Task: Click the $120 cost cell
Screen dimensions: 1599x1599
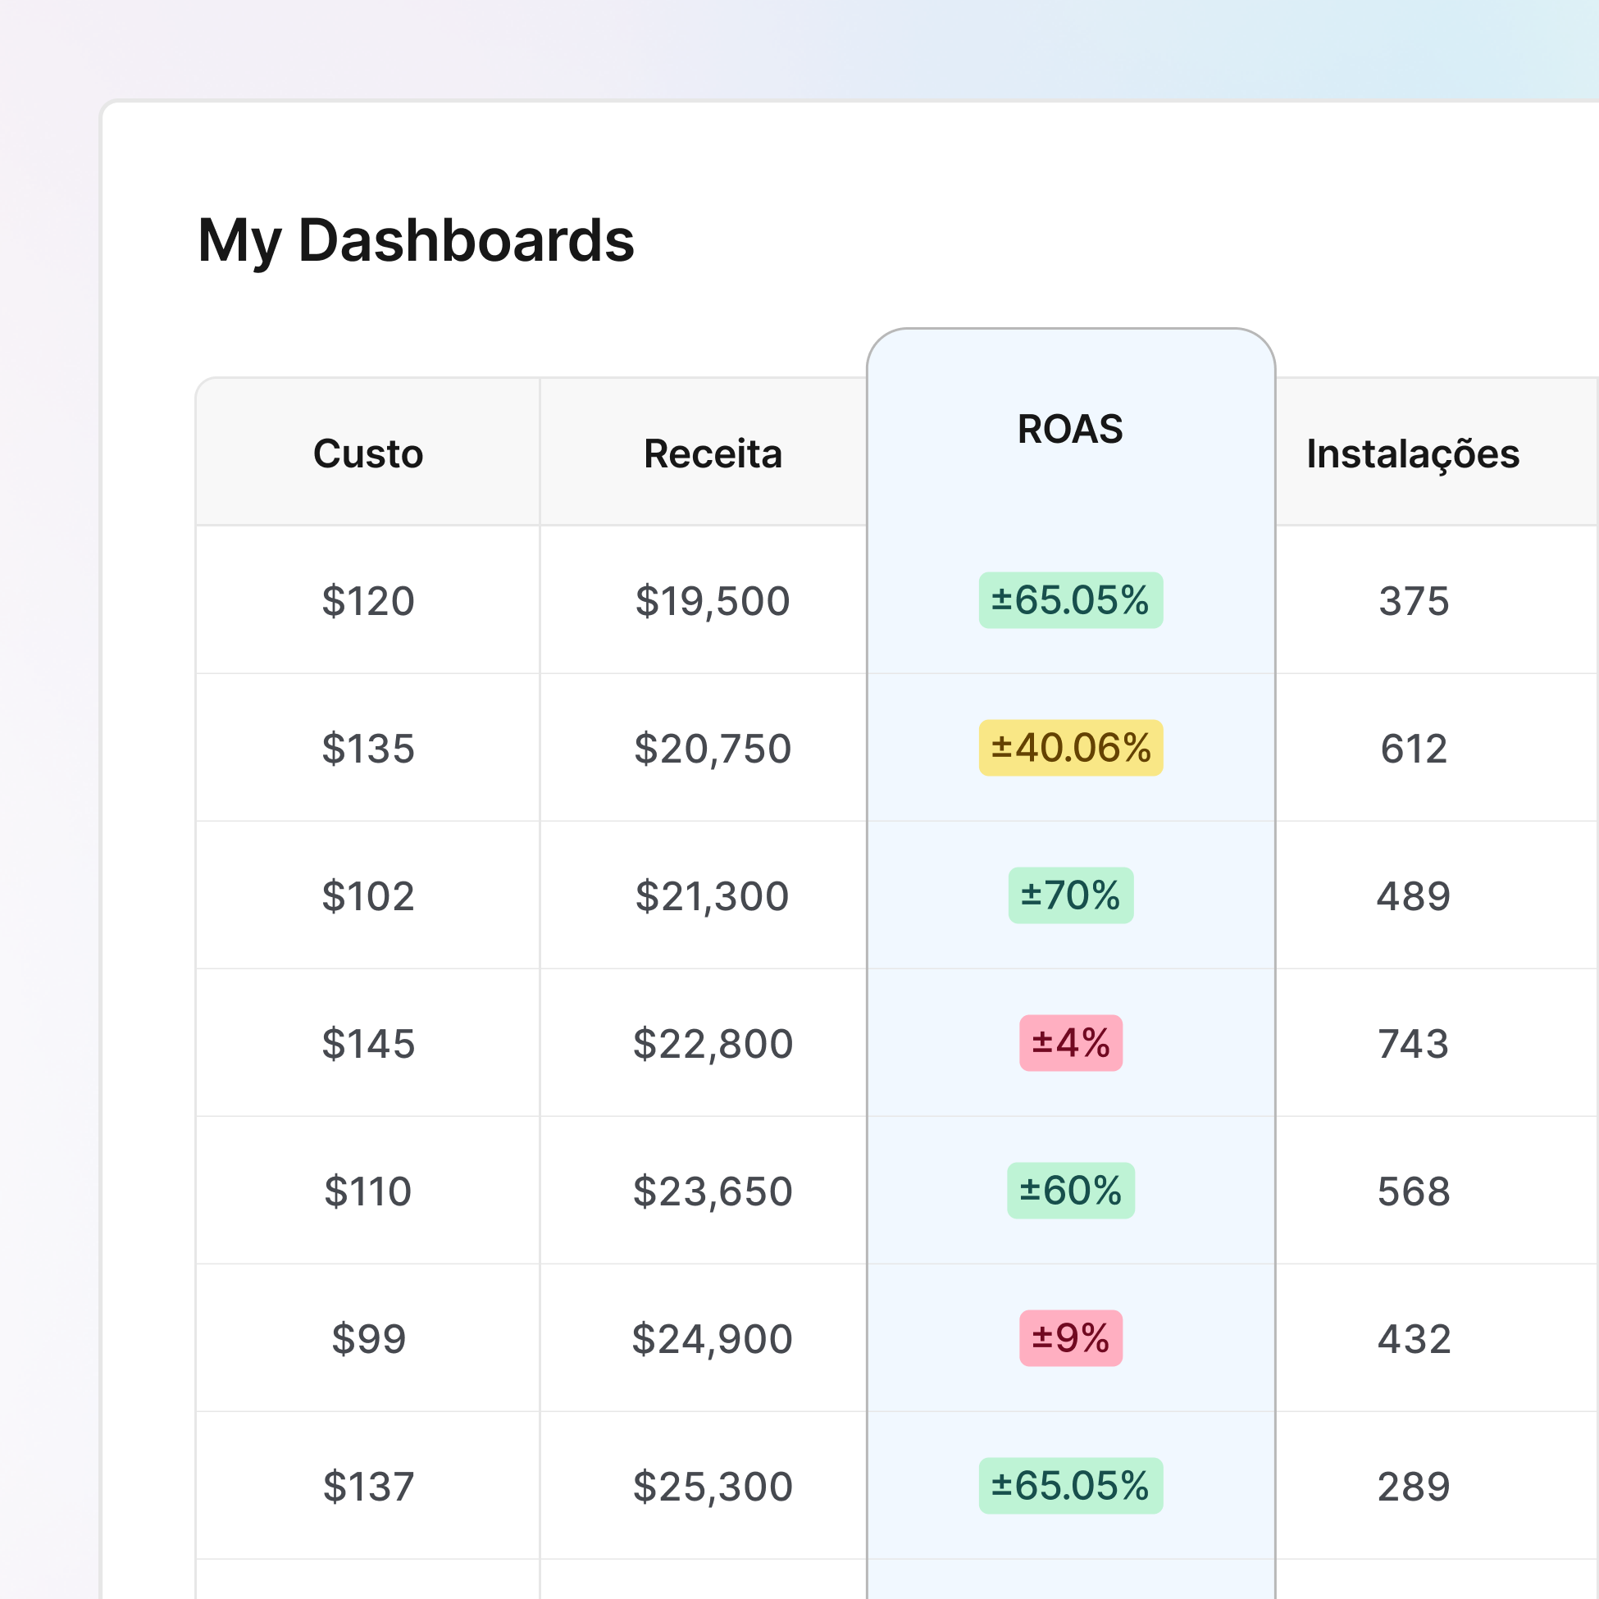Action: 367,601
